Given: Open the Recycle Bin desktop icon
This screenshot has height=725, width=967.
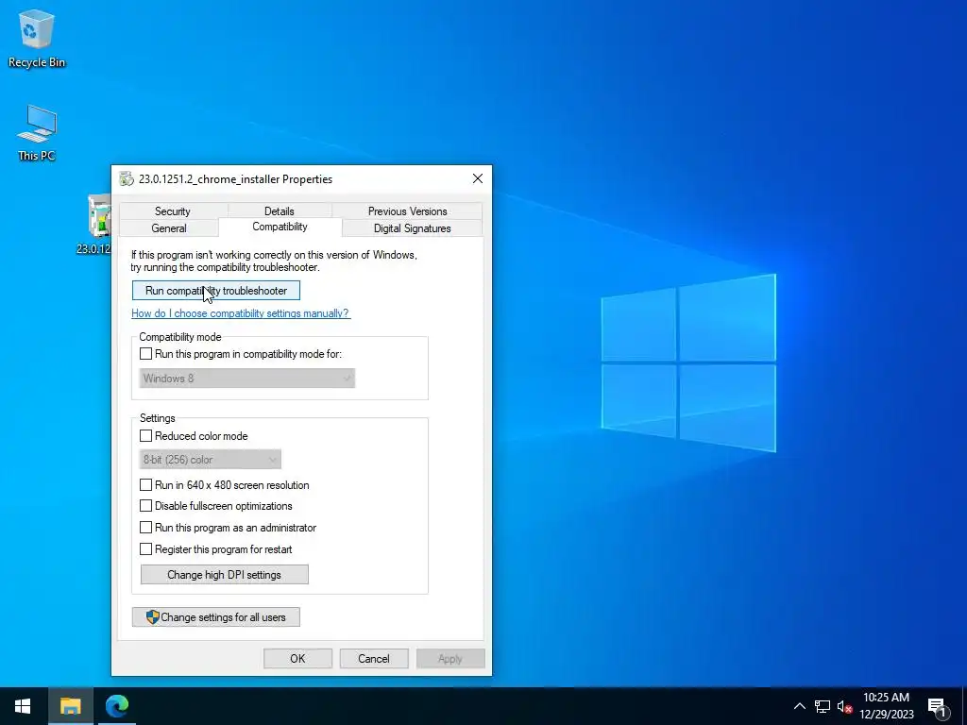Looking at the screenshot, I should coord(37,38).
